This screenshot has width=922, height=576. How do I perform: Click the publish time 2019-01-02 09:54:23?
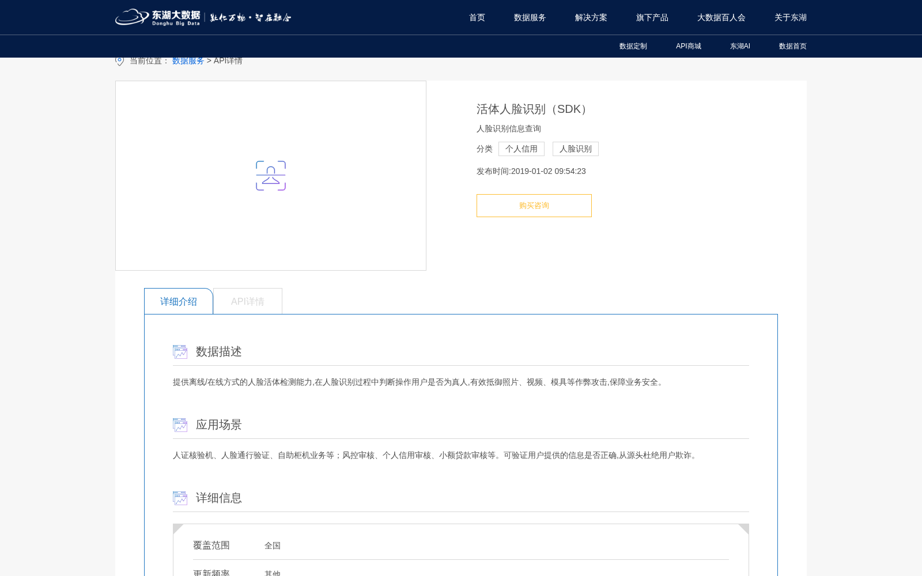[x=549, y=171]
